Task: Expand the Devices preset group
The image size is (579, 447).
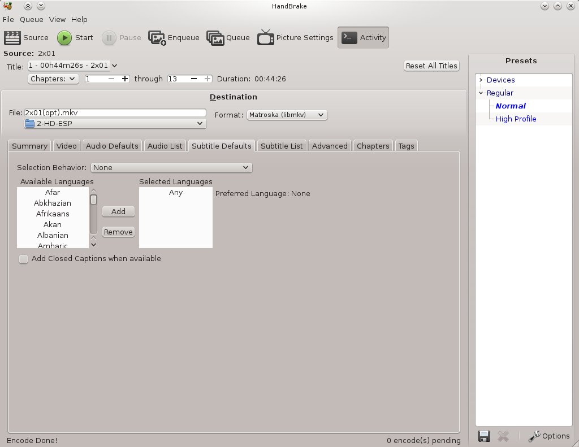Action: pyautogui.click(x=481, y=80)
